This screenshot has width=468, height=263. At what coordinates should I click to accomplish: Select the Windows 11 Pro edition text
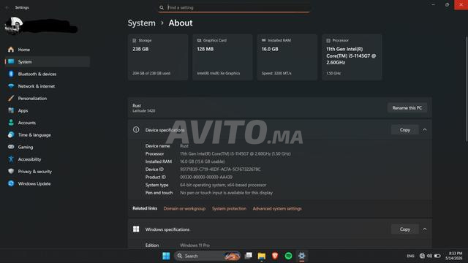tap(195, 245)
